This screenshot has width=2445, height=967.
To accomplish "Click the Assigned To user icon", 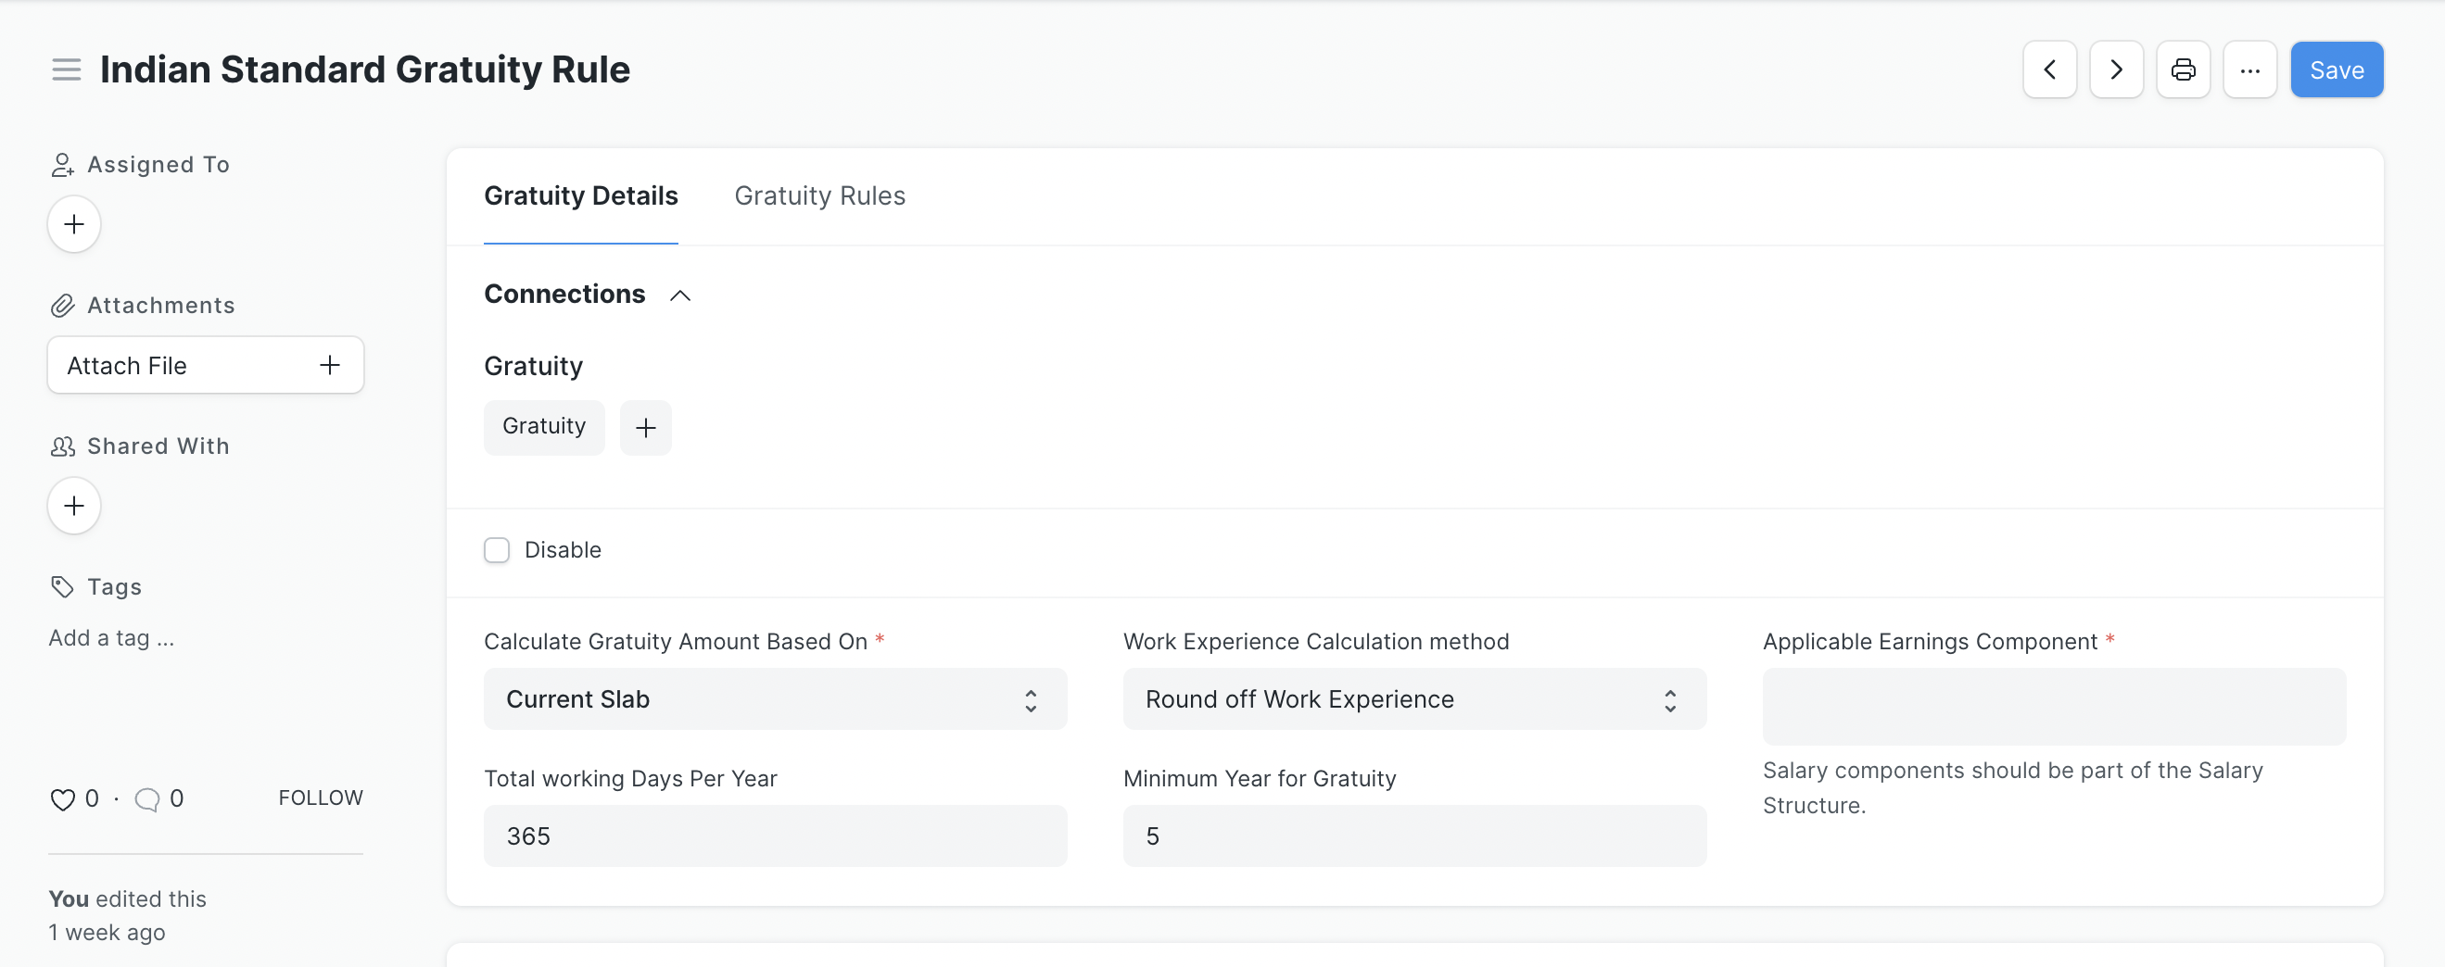I will pyautogui.click(x=63, y=165).
